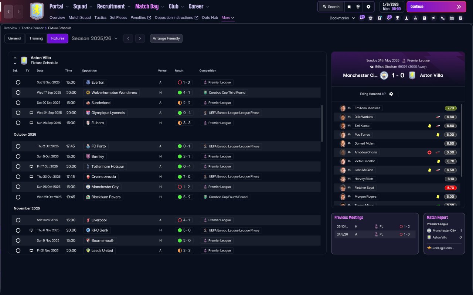Click the shirt icon in bookmarks bar

[371, 18]
